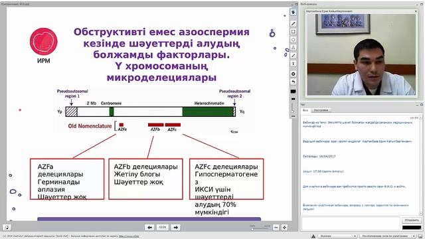
Task: Select the triangle shape tool
Action: [294, 48]
